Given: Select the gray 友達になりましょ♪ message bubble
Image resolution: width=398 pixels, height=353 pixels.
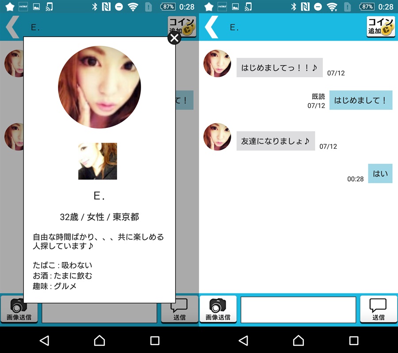Looking at the screenshot, I should pyautogui.click(x=276, y=141).
